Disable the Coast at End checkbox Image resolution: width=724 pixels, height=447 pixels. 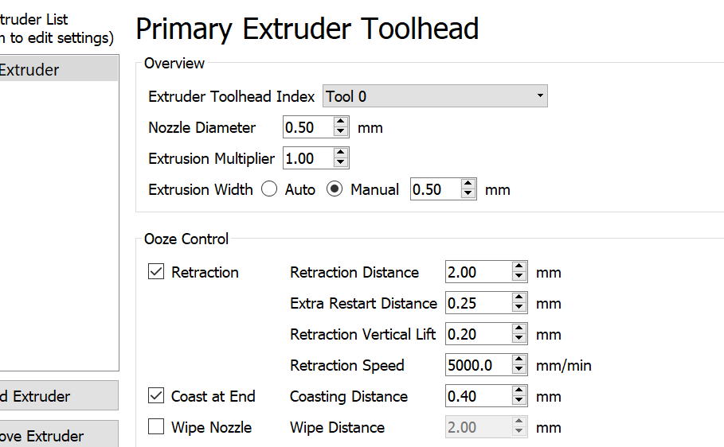pos(156,396)
